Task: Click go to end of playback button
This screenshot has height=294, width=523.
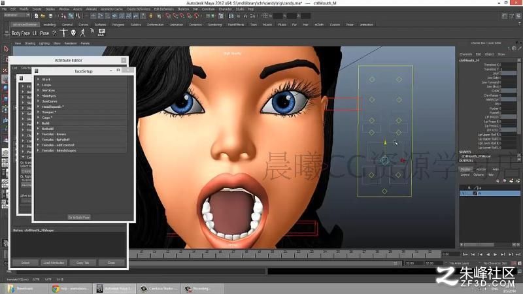Action: 518,254
